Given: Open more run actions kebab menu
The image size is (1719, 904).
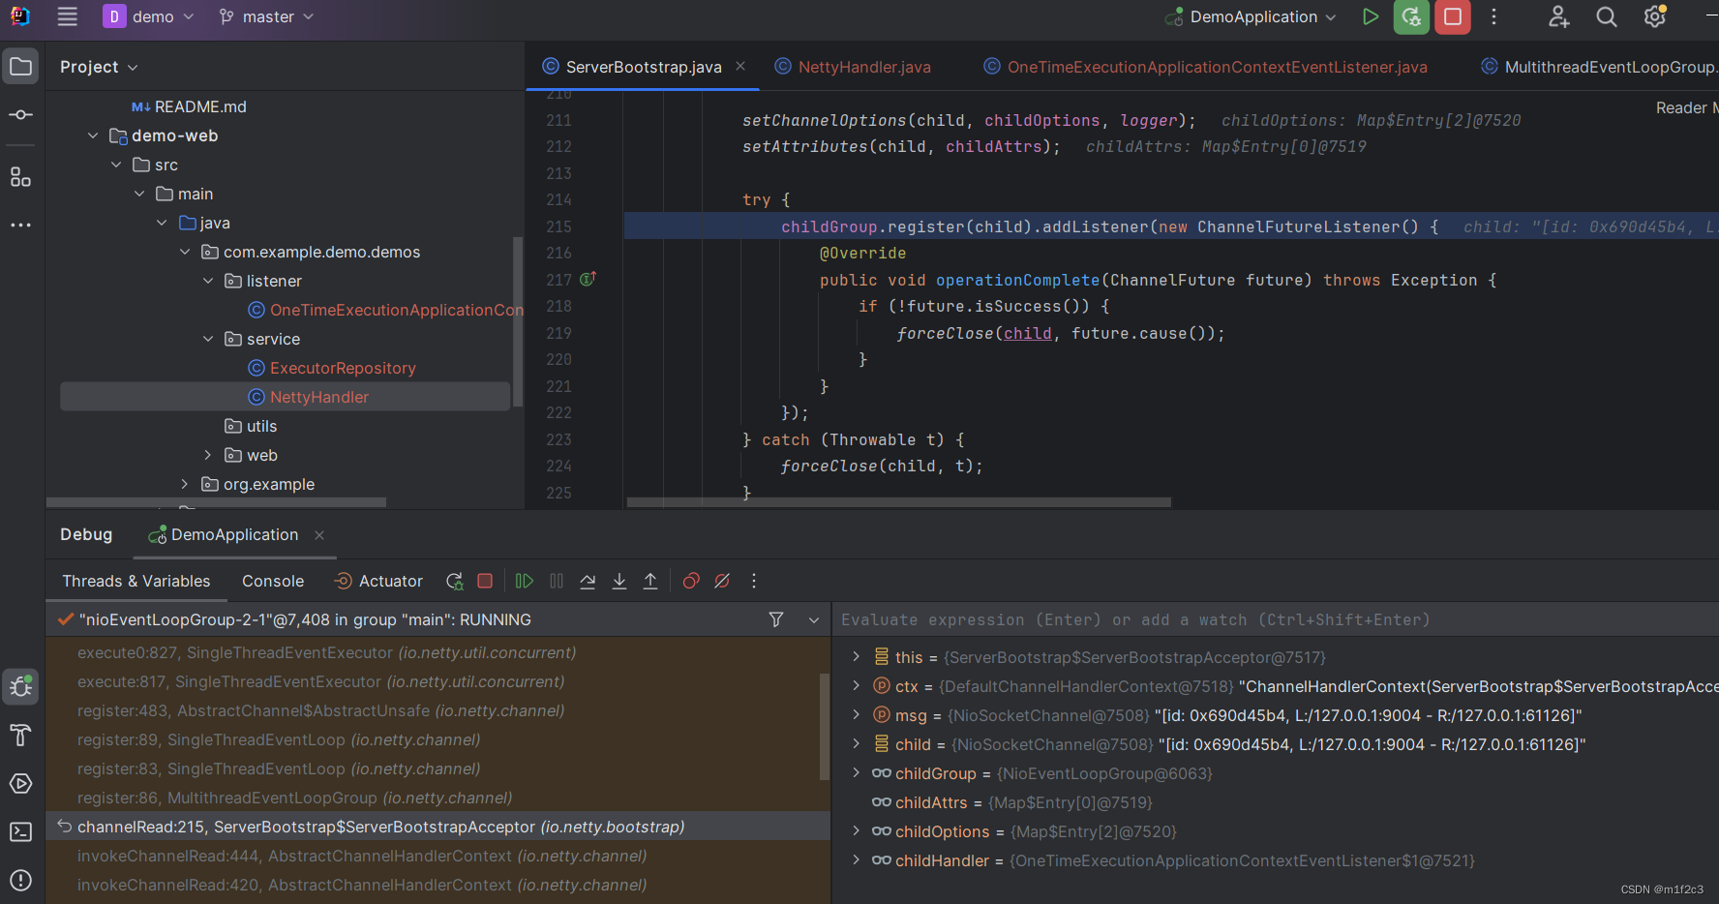Looking at the screenshot, I should tap(1494, 16).
